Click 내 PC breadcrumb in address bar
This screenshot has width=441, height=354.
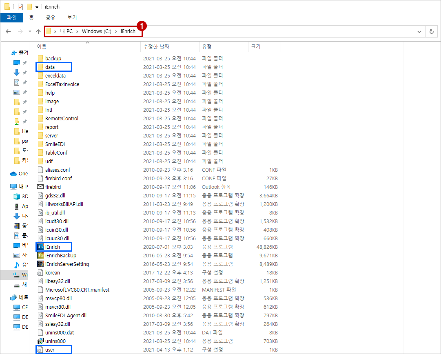click(66, 31)
